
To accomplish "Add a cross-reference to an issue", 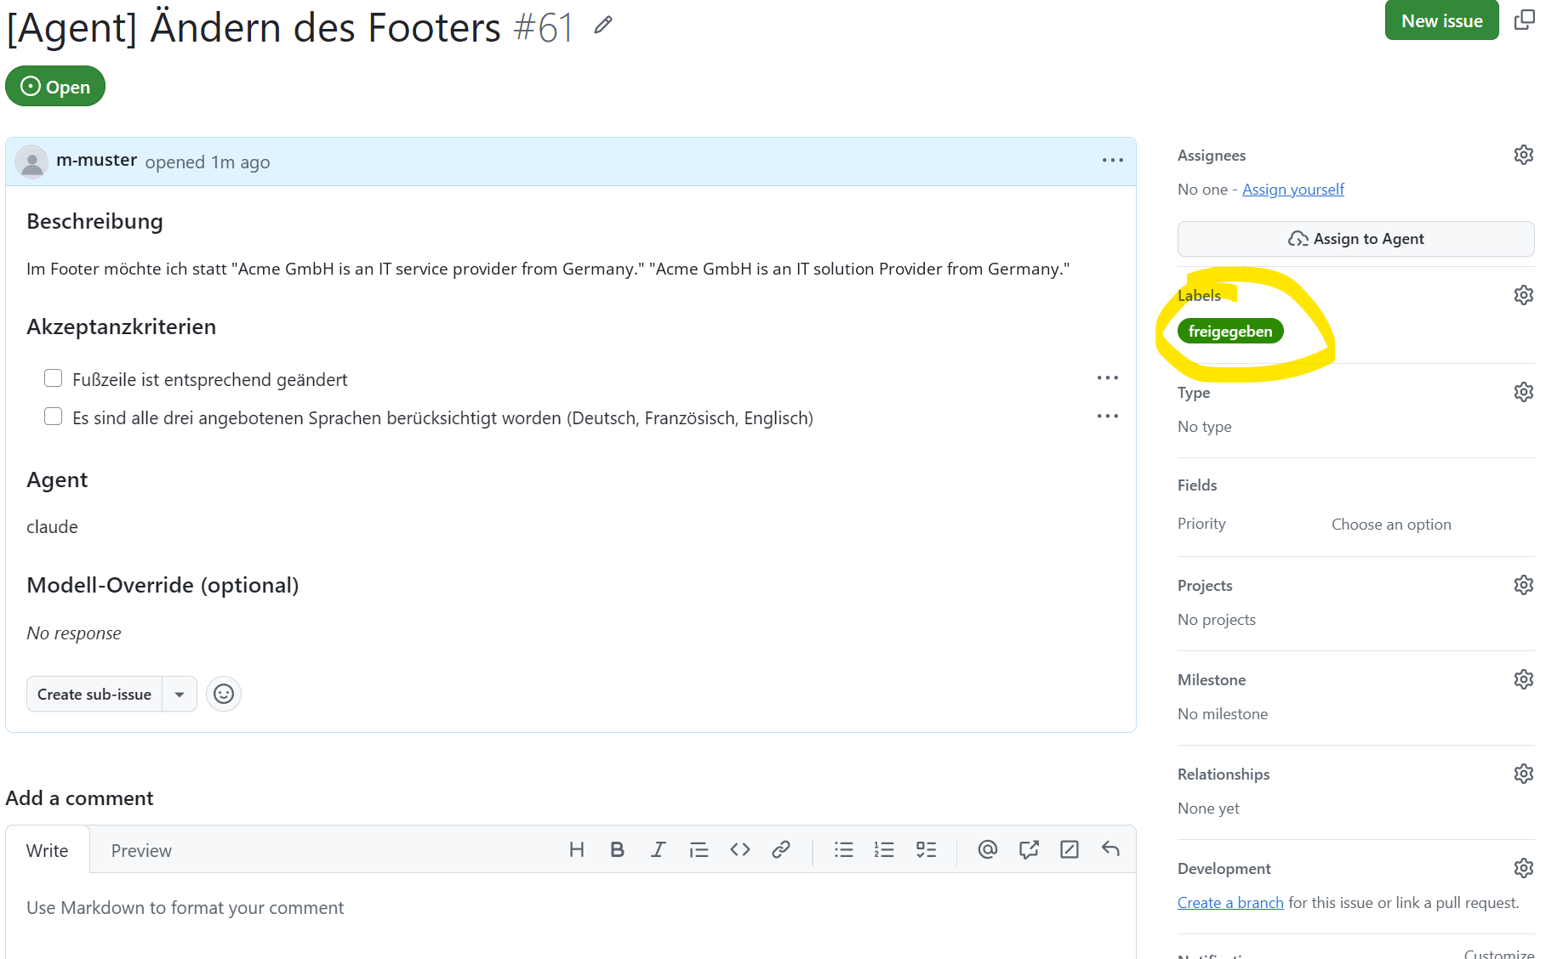I will (x=1029, y=849).
